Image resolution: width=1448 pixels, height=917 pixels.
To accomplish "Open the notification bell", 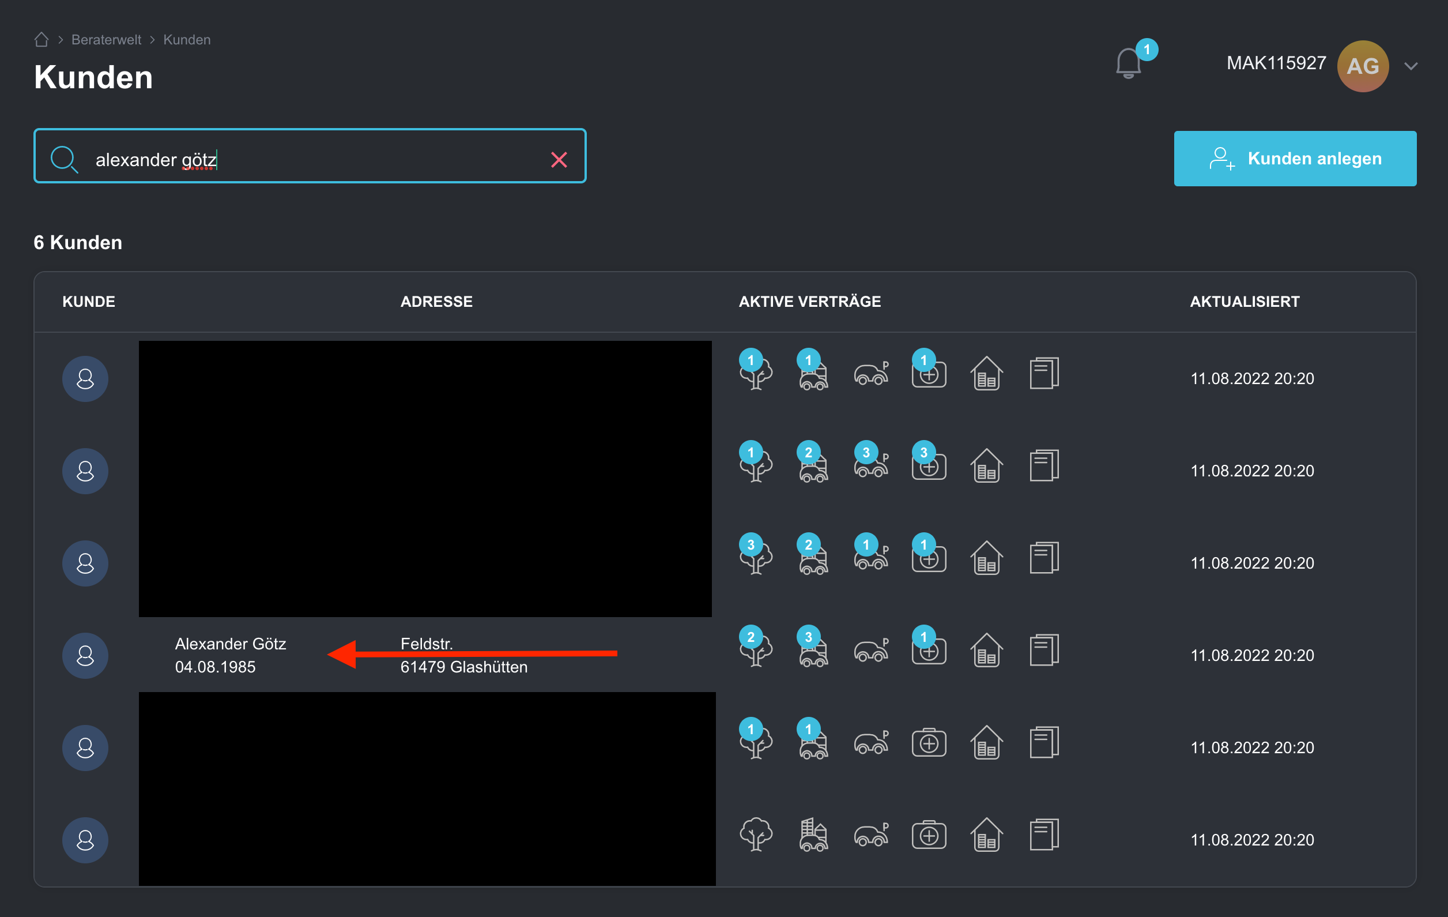I will tap(1128, 64).
